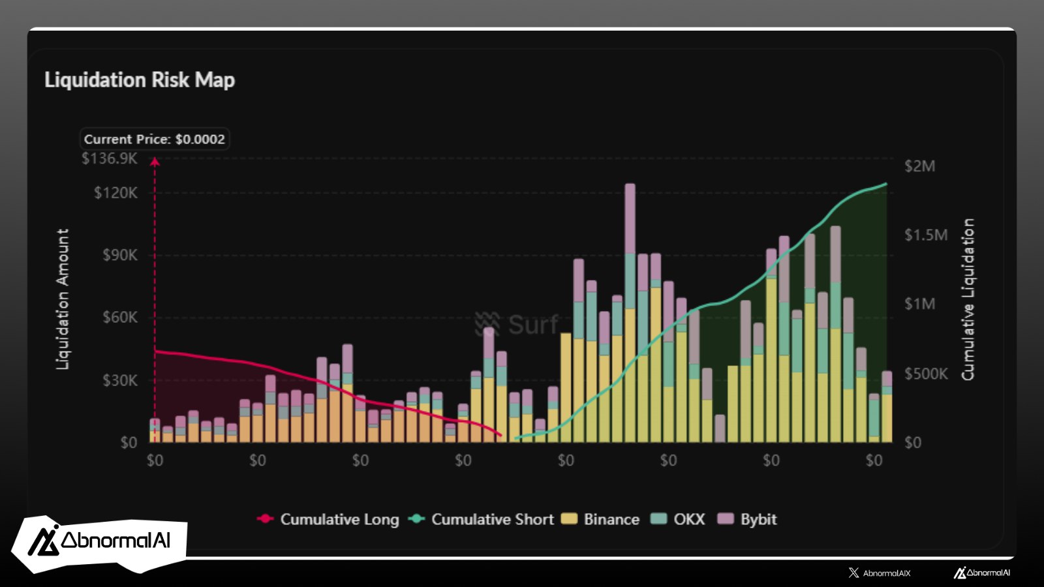Hide the Cumulative Short series legend text
This screenshot has width=1044, height=587.
click(x=492, y=519)
